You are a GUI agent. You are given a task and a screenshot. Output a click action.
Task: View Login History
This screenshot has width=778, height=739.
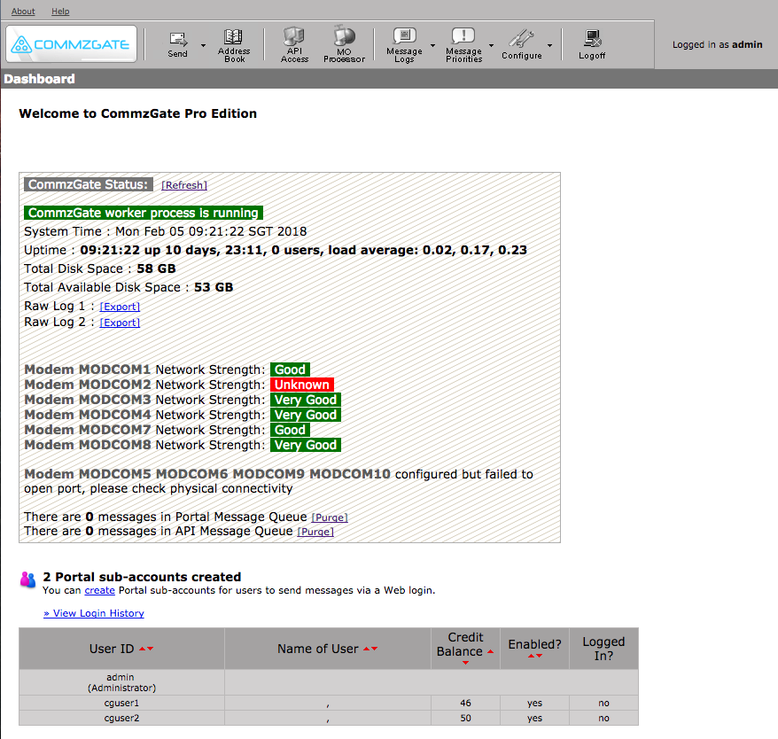(x=94, y=613)
